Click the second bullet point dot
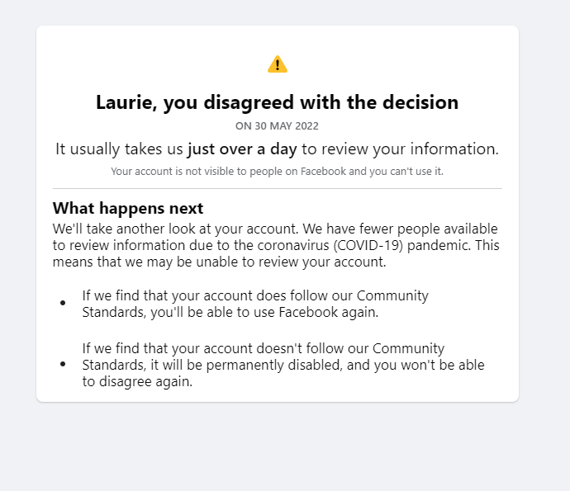The image size is (570, 491). coord(63,364)
